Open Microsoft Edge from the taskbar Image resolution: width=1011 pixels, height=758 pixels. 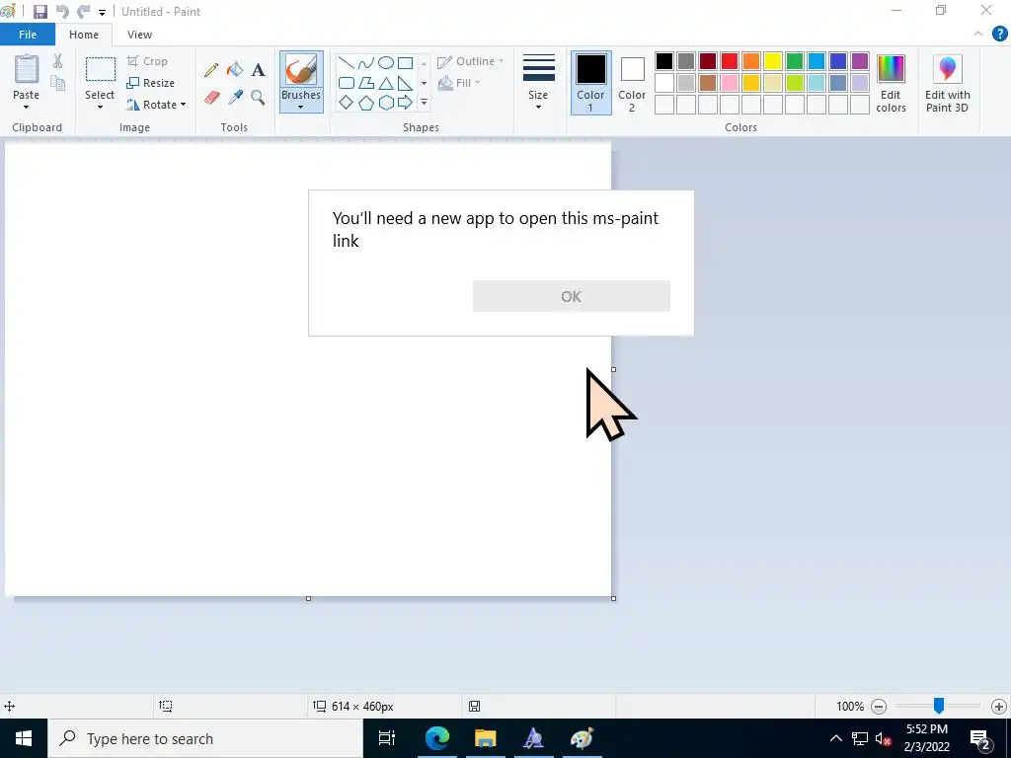click(437, 738)
